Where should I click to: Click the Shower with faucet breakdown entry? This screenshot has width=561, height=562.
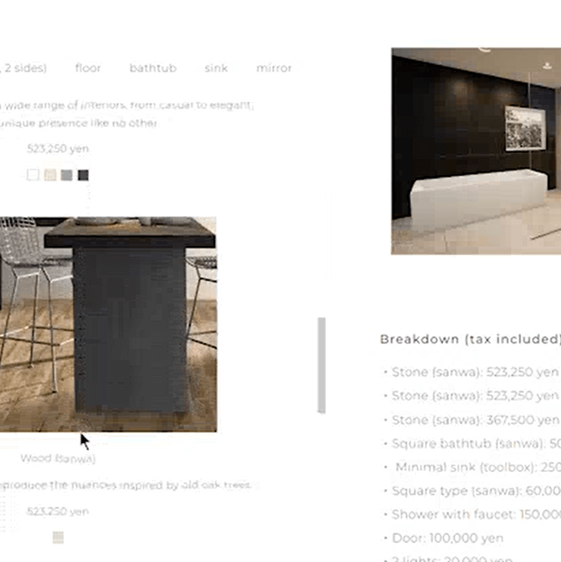point(473,515)
